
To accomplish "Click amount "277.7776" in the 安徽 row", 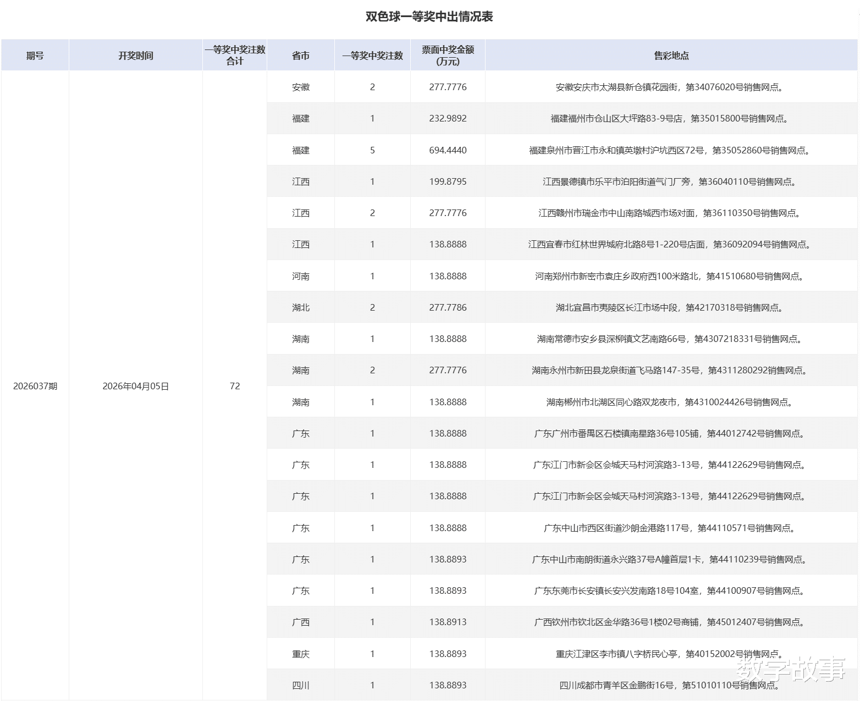I will [448, 87].
